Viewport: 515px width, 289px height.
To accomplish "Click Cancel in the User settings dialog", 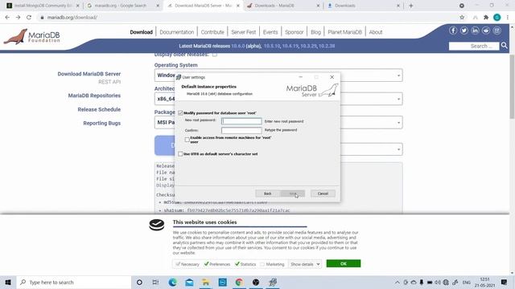I will click(x=323, y=193).
